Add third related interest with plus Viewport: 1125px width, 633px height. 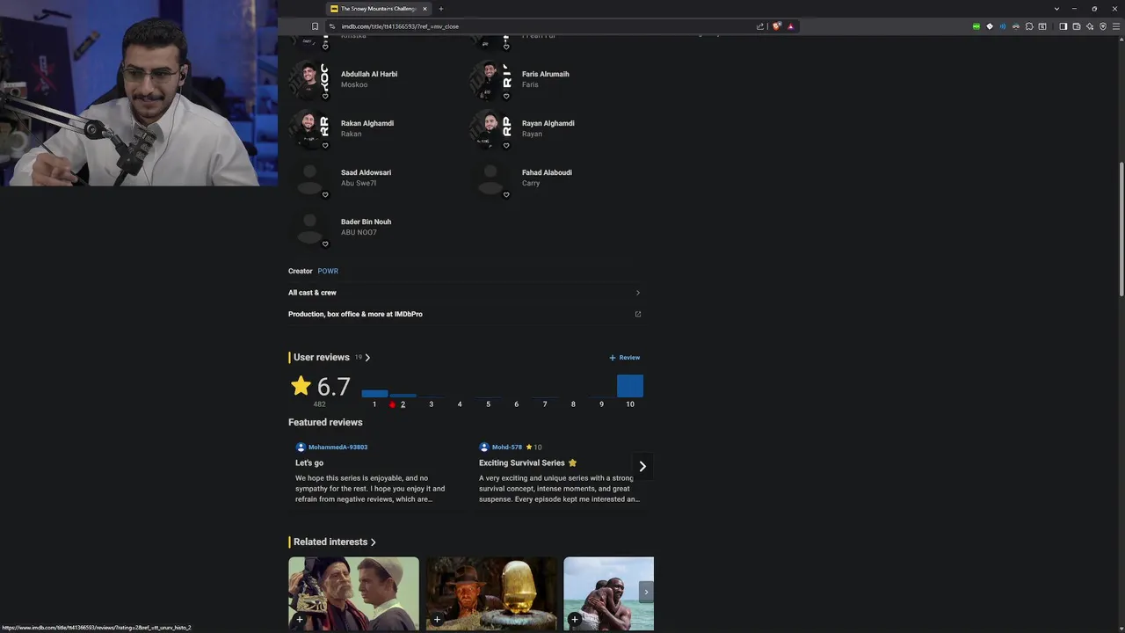pos(575,620)
